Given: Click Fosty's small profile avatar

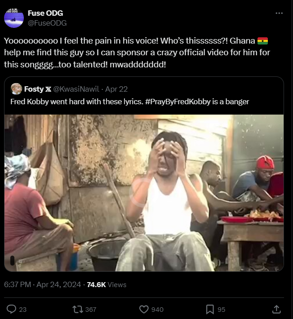Looking at the screenshot, I should [16, 89].
